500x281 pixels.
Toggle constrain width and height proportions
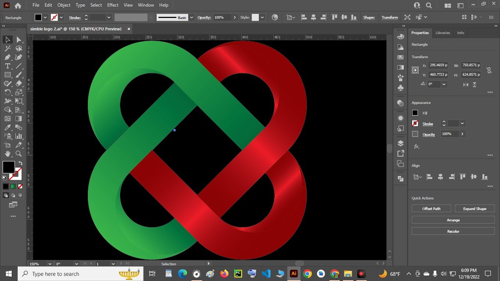[489, 70]
